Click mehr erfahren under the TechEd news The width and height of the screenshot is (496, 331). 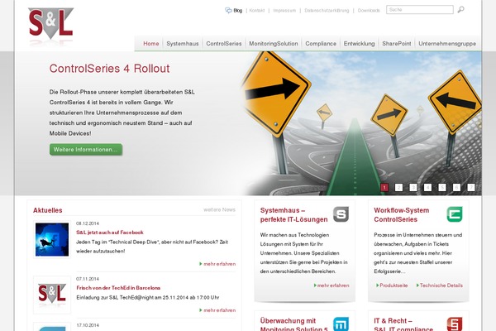217,310
